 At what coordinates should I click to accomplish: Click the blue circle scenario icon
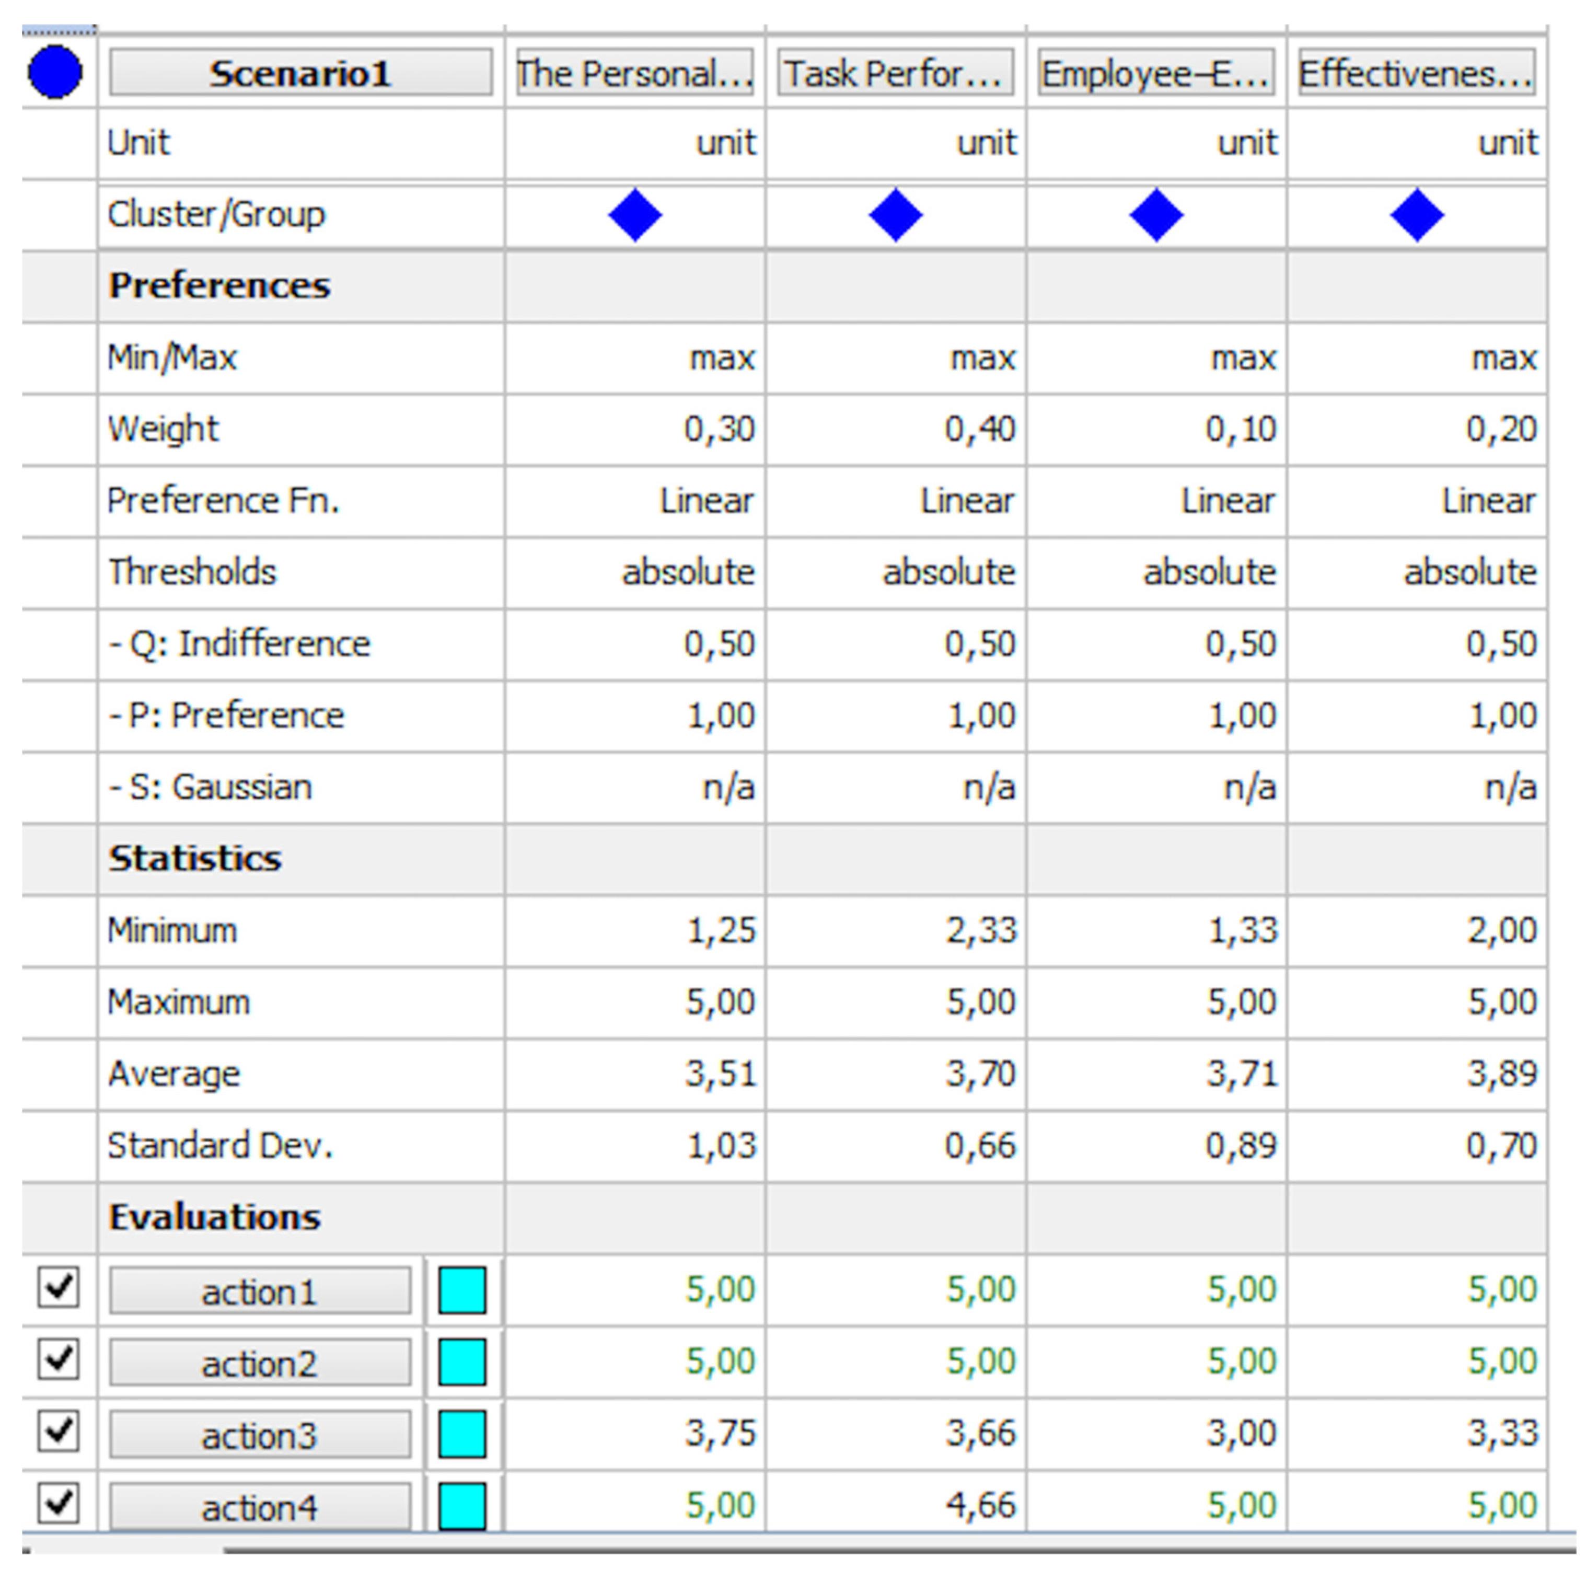pyautogui.click(x=55, y=72)
